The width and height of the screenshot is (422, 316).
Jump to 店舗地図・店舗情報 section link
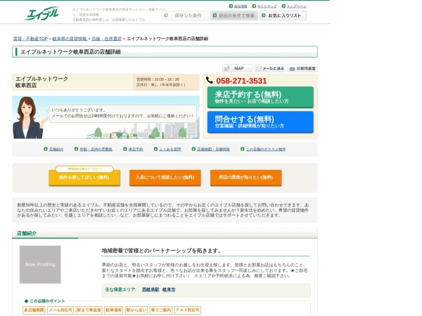pyautogui.click(x=213, y=149)
